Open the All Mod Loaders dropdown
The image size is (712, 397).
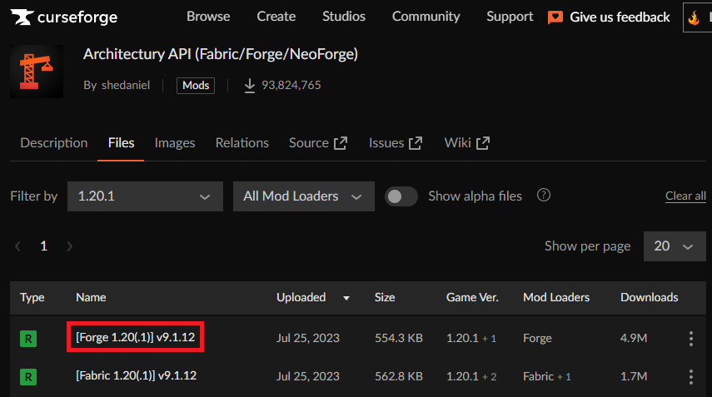click(303, 196)
